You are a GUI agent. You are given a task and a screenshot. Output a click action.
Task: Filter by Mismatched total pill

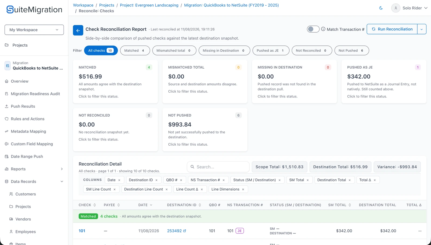click(x=174, y=50)
